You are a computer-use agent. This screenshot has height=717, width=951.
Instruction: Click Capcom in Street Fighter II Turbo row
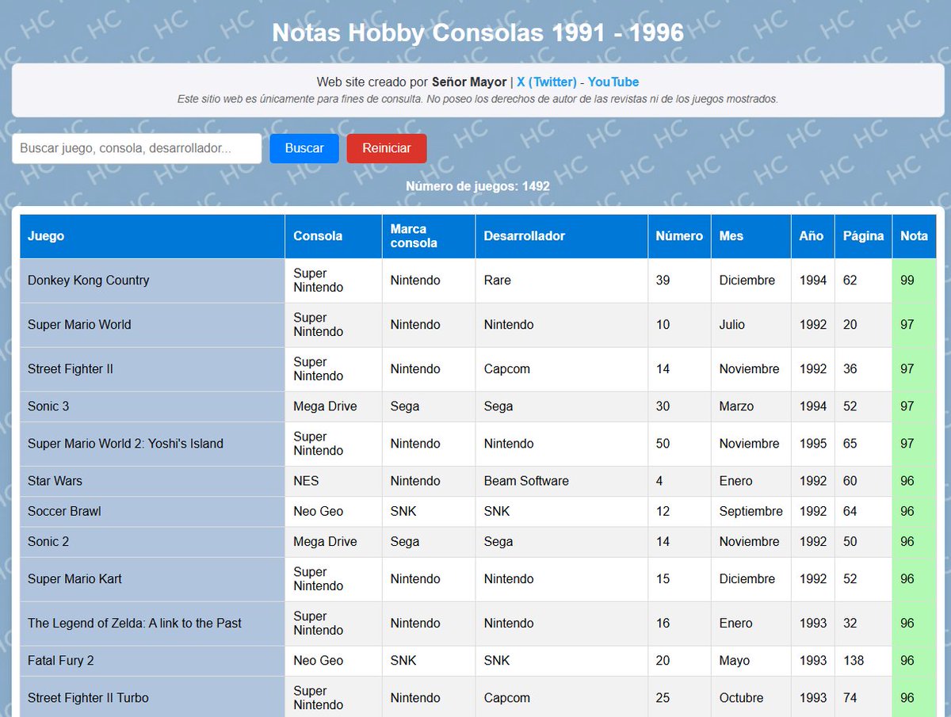pyautogui.click(x=562, y=698)
